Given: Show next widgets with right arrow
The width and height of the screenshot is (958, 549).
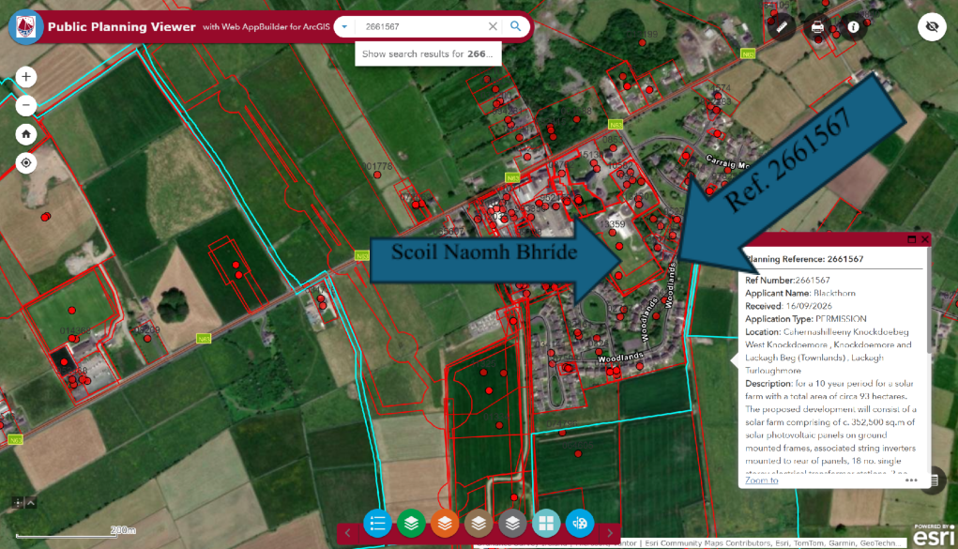Looking at the screenshot, I should (610, 532).
